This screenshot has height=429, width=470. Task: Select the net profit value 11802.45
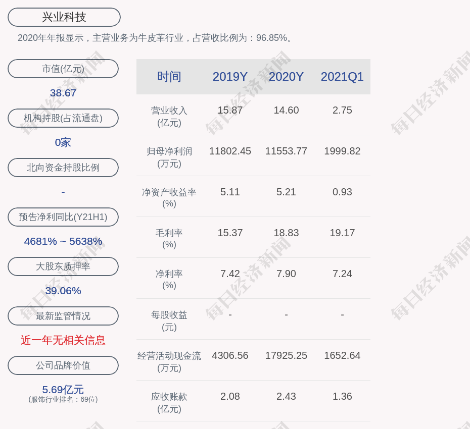(230, 151)
